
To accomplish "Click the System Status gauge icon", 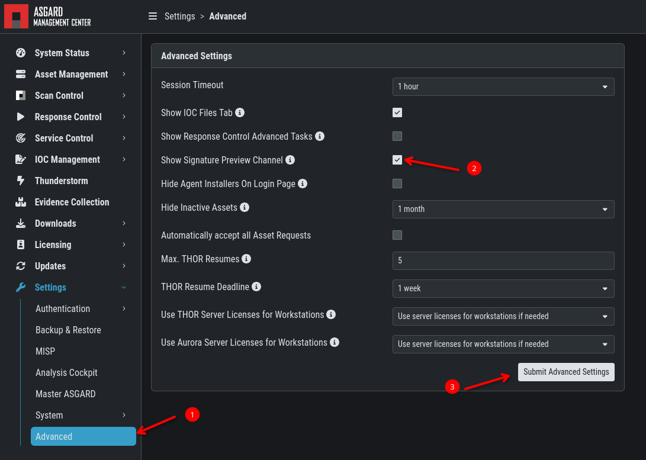I will coord(21,53).
